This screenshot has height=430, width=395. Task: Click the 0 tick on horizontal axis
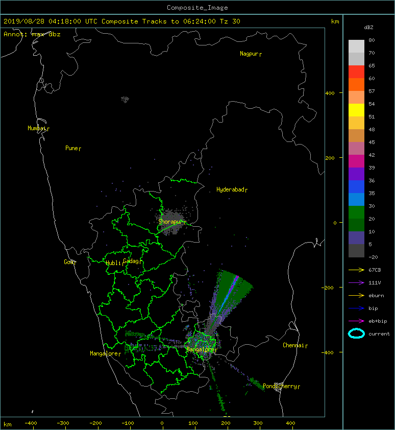[162, 423]
